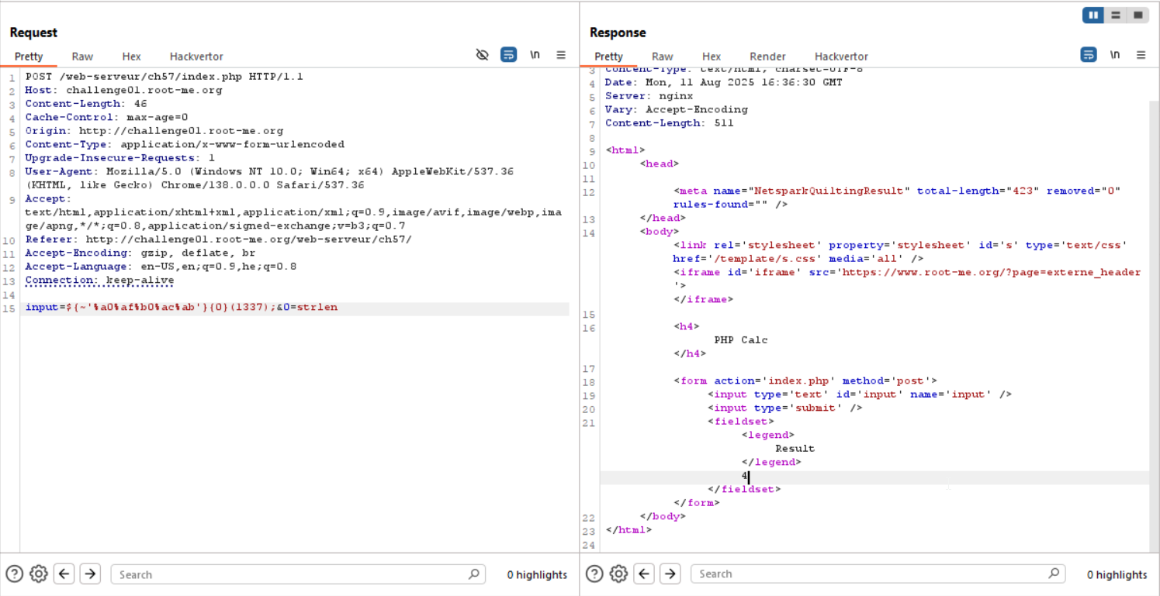Open Hackvertor tab in Request panel
This screenshot has width=1160, height=596.
[x=196, y=57]
